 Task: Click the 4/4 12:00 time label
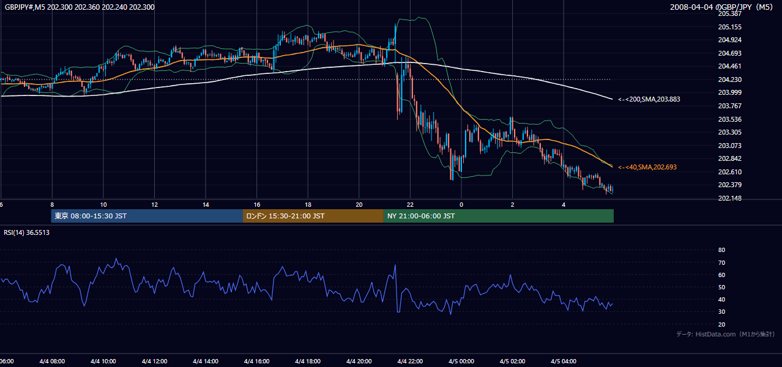click(154, 361)
